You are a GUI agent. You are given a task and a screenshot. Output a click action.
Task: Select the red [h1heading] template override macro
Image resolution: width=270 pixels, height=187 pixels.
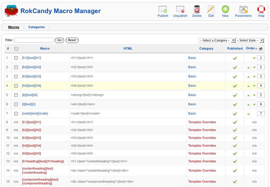tap(43, 161)
